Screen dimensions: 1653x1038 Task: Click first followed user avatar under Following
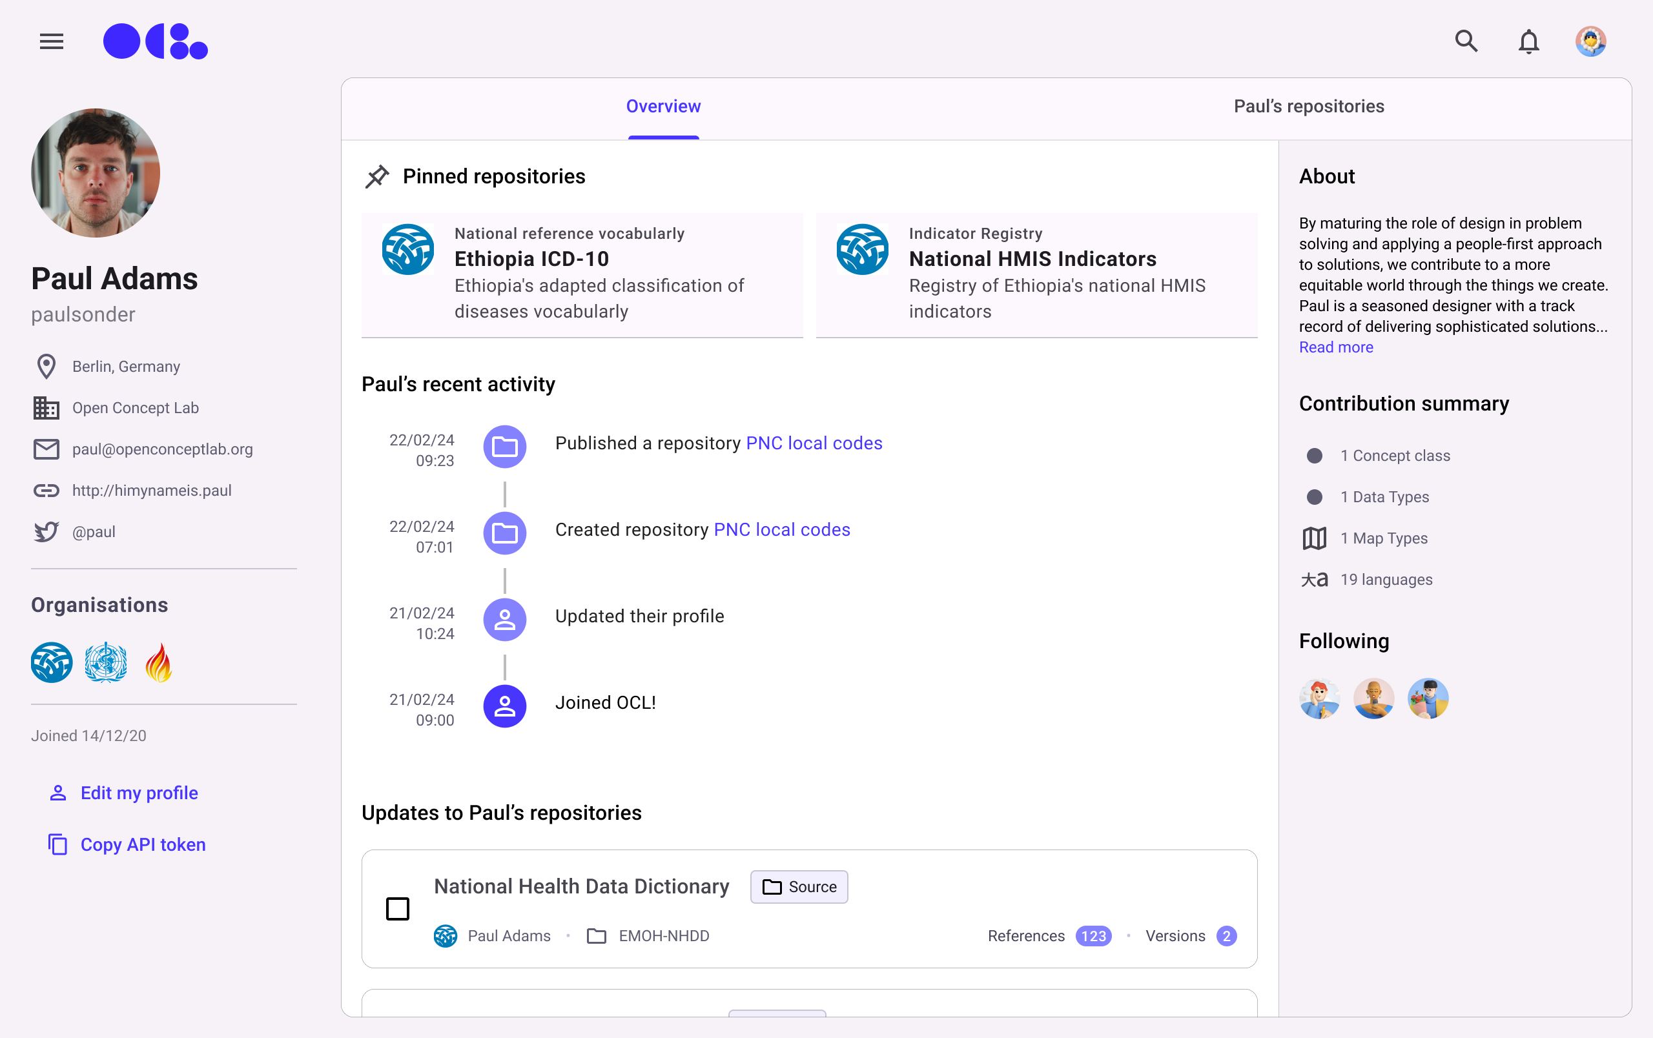(x=1319, y=699)
